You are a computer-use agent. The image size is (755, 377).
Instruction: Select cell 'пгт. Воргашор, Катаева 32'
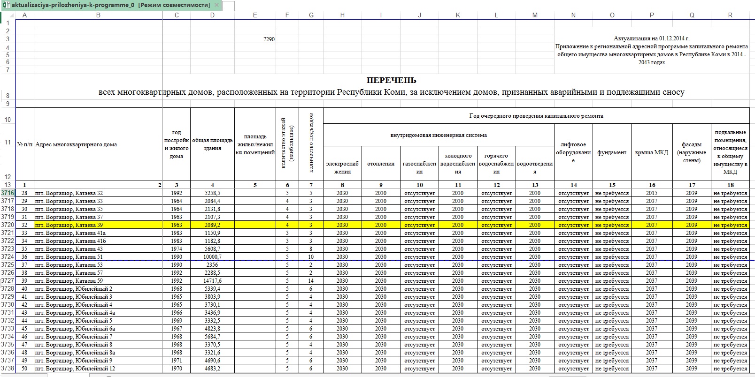click(98, 193)
